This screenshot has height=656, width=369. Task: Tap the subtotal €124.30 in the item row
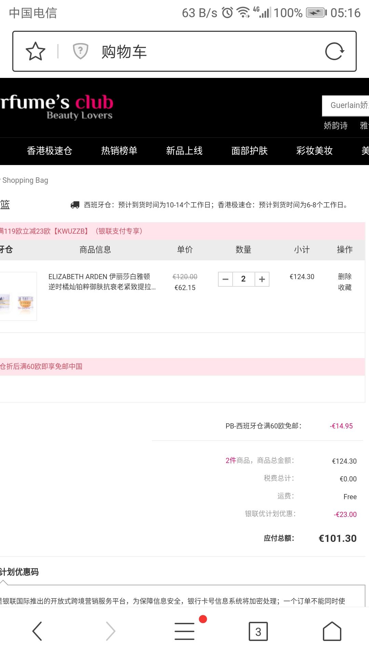coord(302,277)
